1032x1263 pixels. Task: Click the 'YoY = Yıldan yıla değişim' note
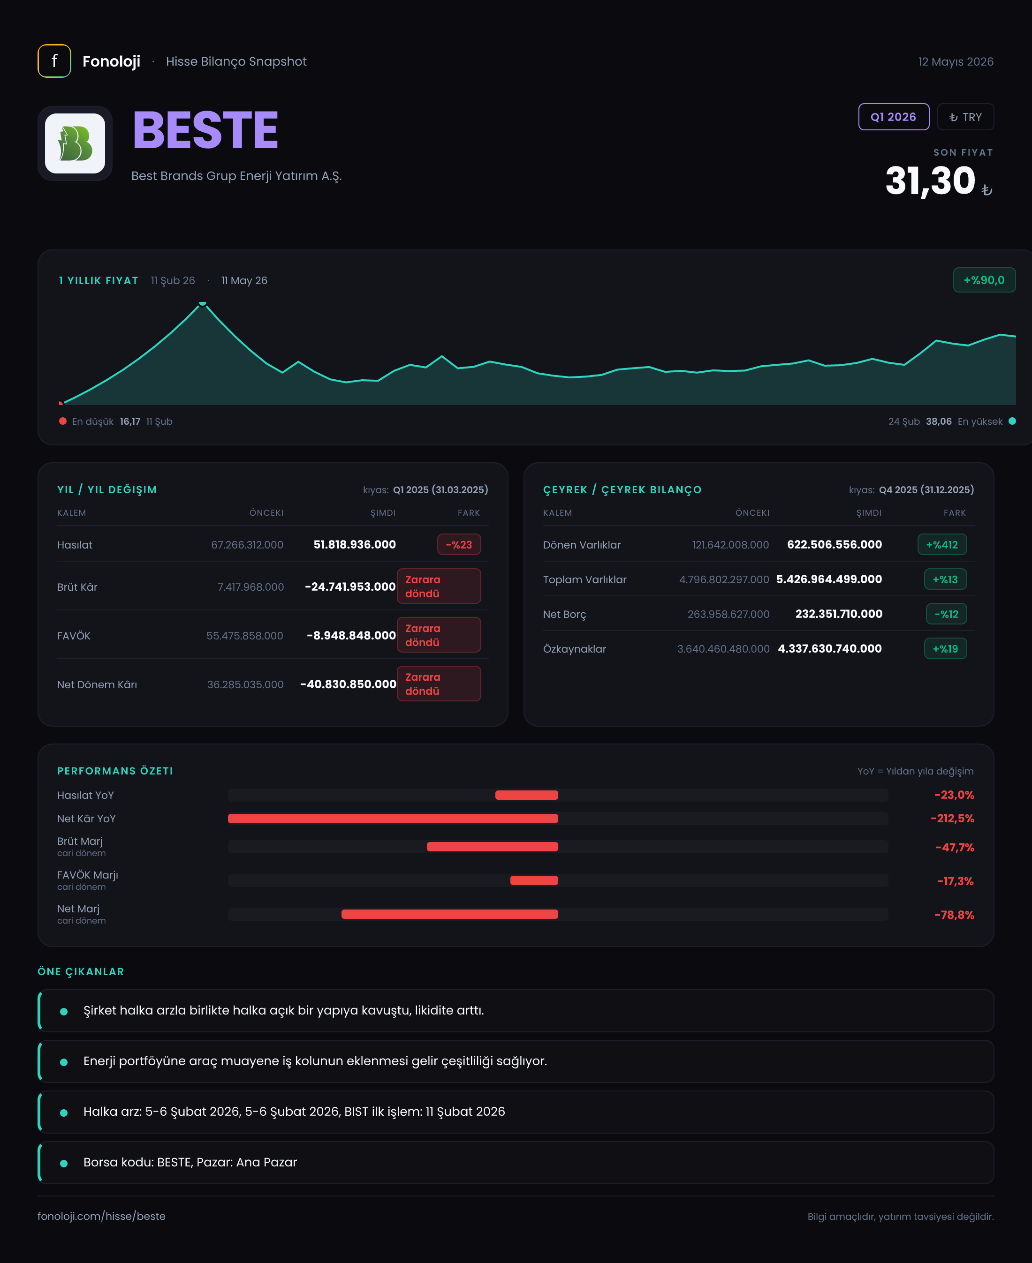coord(916,771)
